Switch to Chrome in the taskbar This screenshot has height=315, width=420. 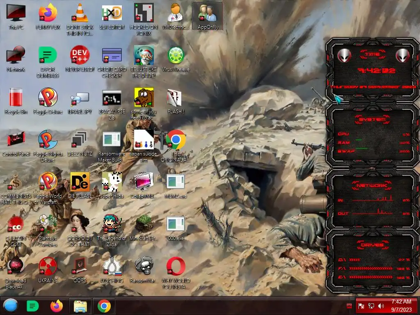(104, 306)
